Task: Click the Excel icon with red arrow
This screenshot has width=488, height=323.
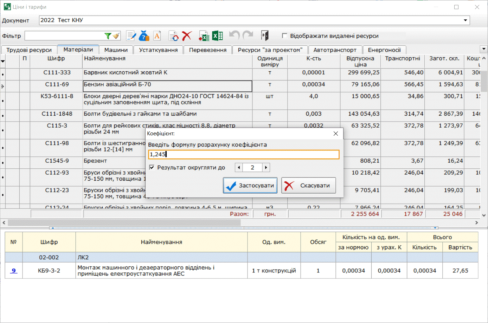Action: pyautogui.click(x=204, y=36)
